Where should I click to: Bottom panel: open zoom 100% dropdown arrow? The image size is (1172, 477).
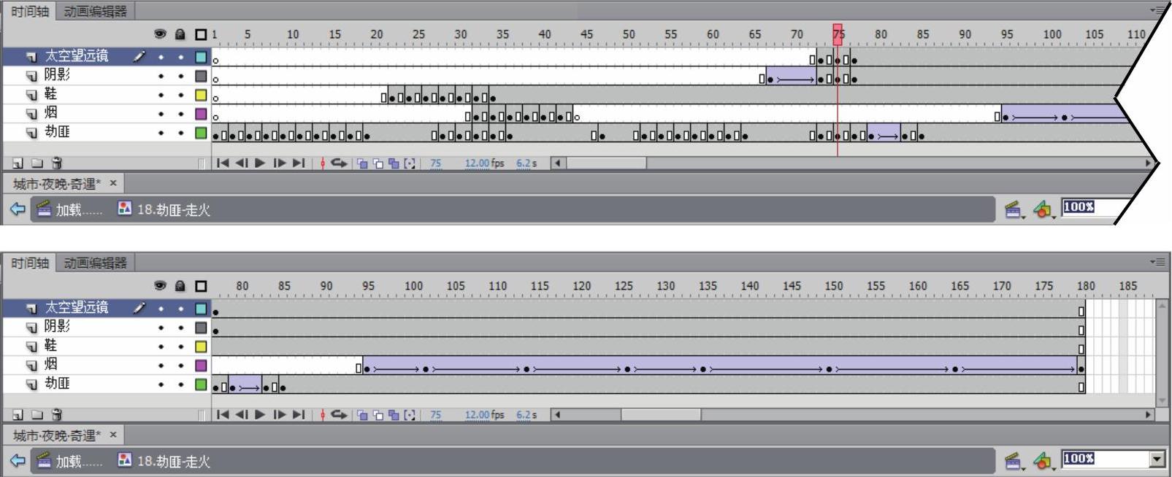point(1157,459)
